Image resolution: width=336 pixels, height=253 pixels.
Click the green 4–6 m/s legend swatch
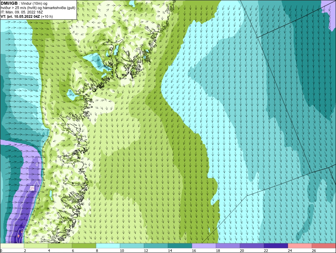(x=60, y=246)
